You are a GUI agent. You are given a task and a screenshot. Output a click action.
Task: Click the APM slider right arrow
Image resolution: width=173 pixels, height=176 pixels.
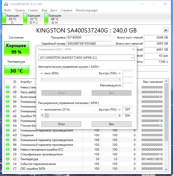coord(119,116)
